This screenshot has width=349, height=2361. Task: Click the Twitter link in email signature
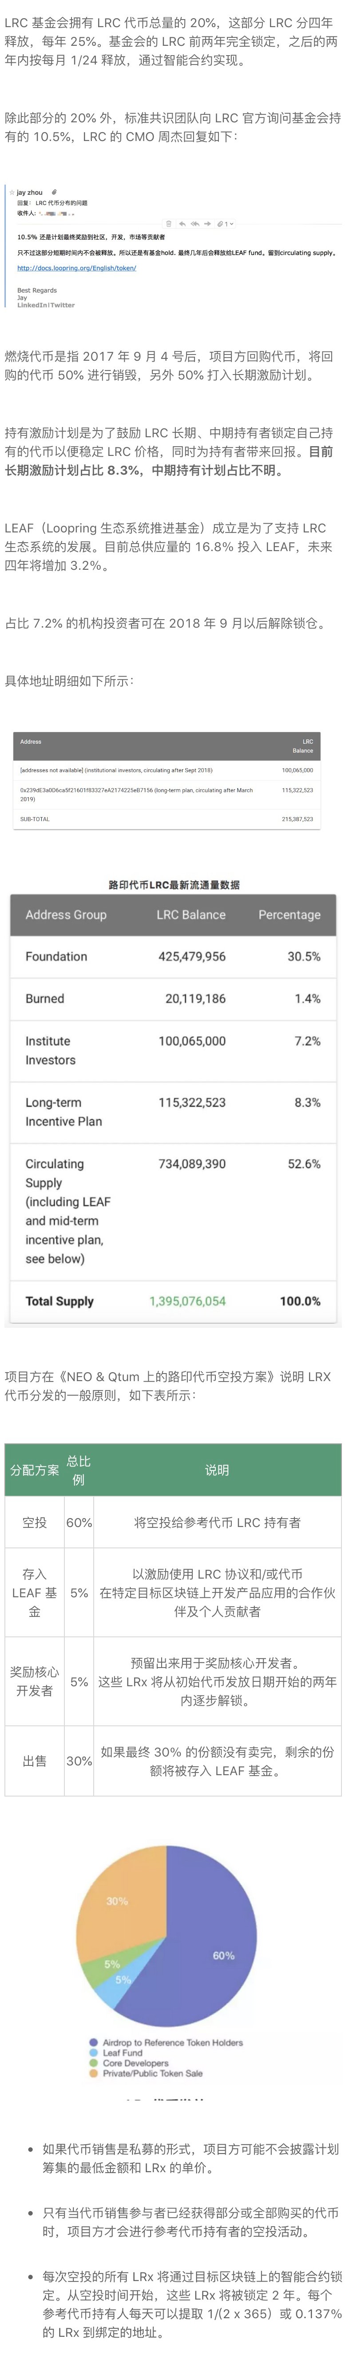(62, 305)
